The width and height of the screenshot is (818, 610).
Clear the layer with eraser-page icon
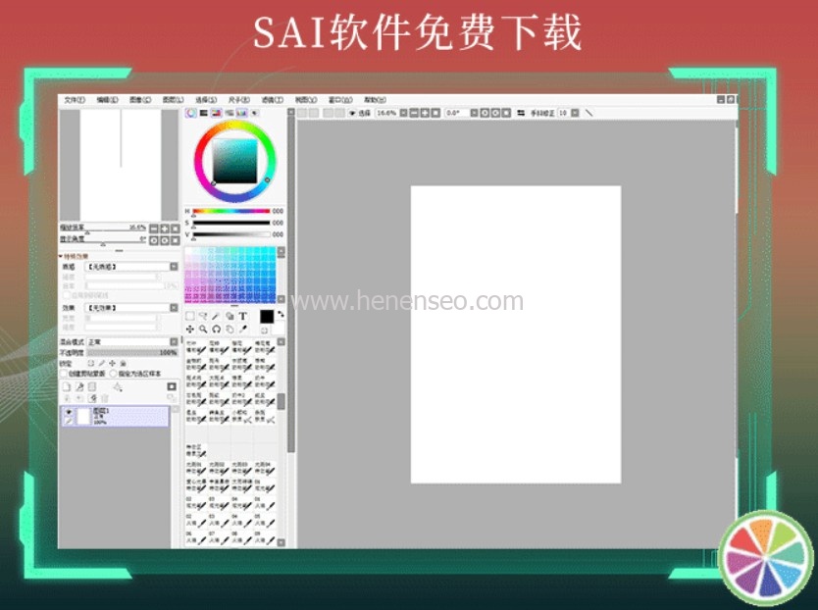(92, 398)
